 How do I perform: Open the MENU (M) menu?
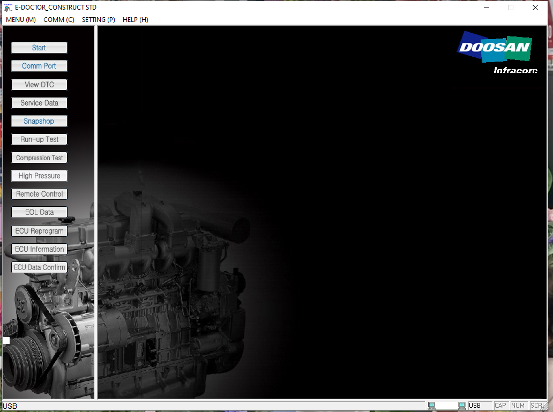[x=21, y=20]
